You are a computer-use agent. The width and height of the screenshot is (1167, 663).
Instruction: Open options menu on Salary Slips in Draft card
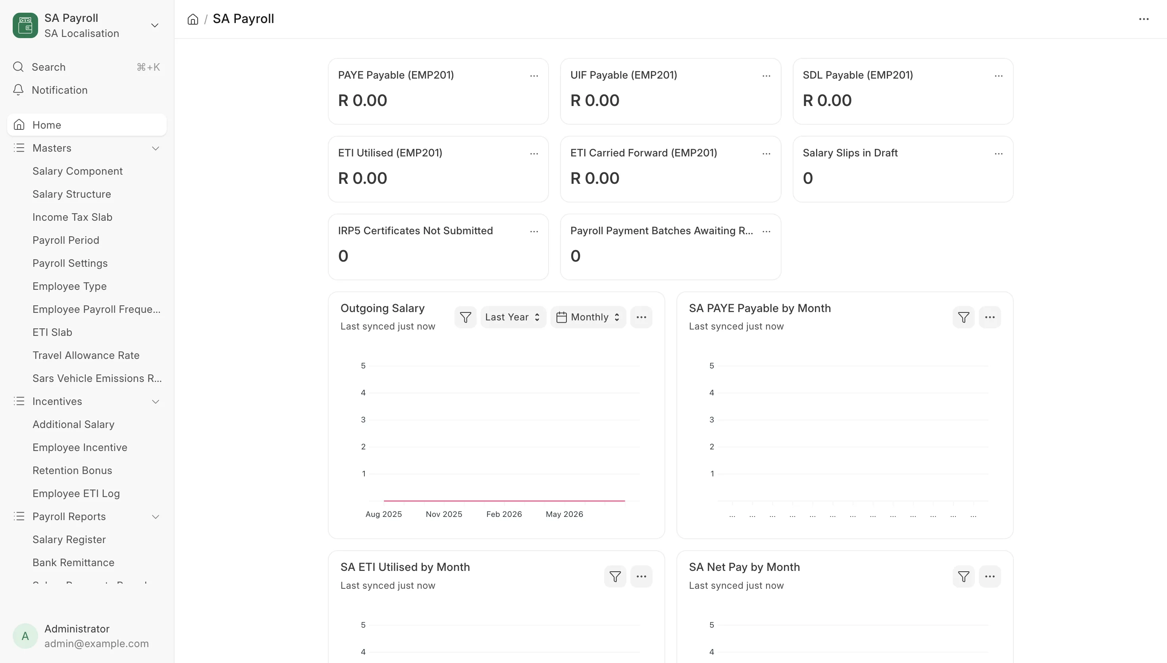coord(999,154)
